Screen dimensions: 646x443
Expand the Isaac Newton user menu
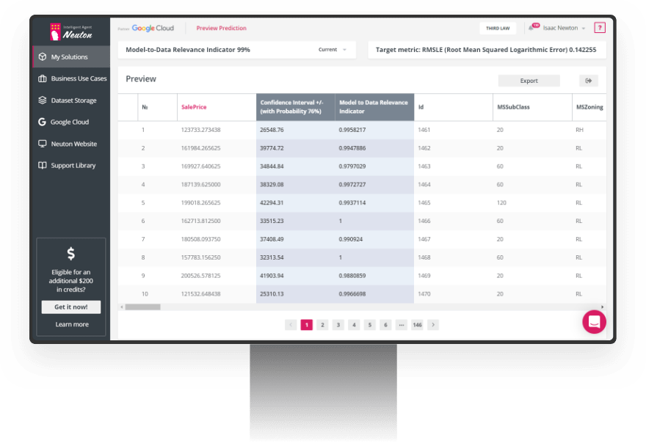point(564,28)
